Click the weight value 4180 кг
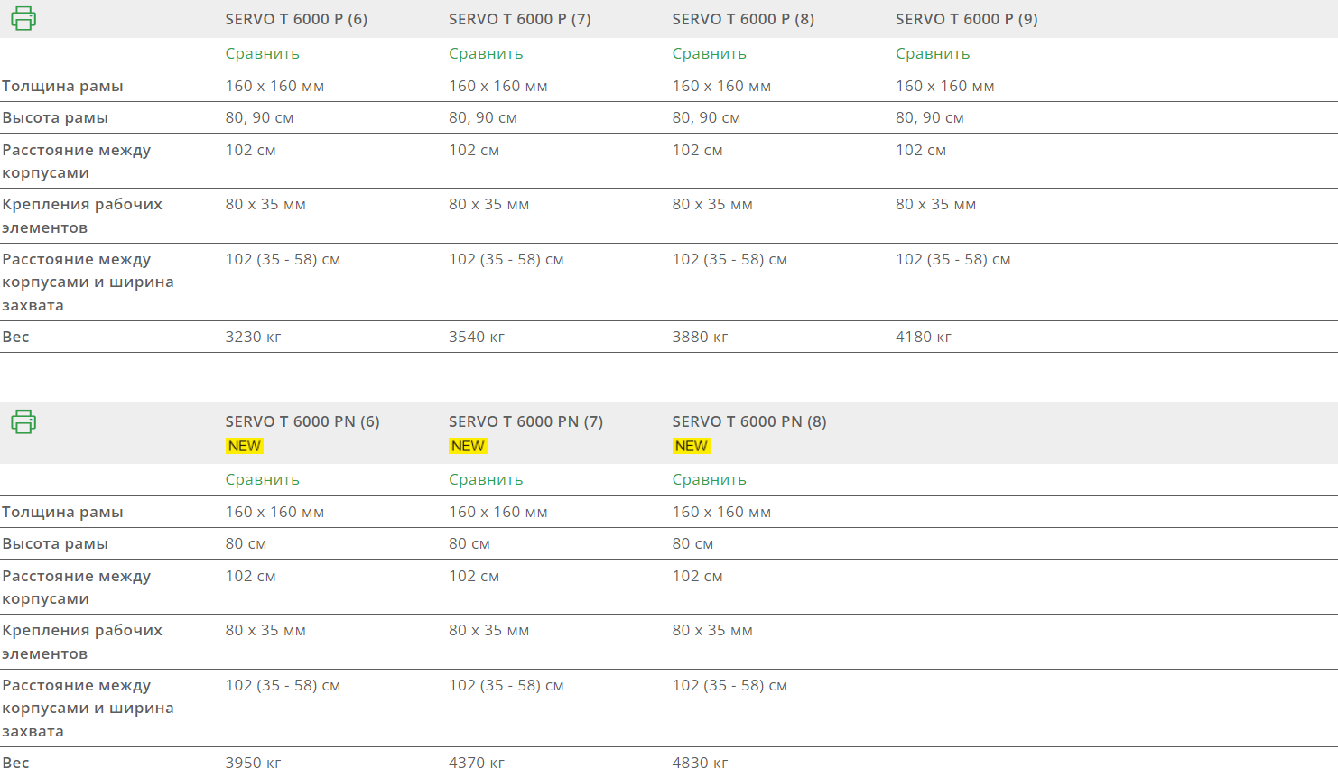This screenshot has height=778, width=1338. click(924, 337)
